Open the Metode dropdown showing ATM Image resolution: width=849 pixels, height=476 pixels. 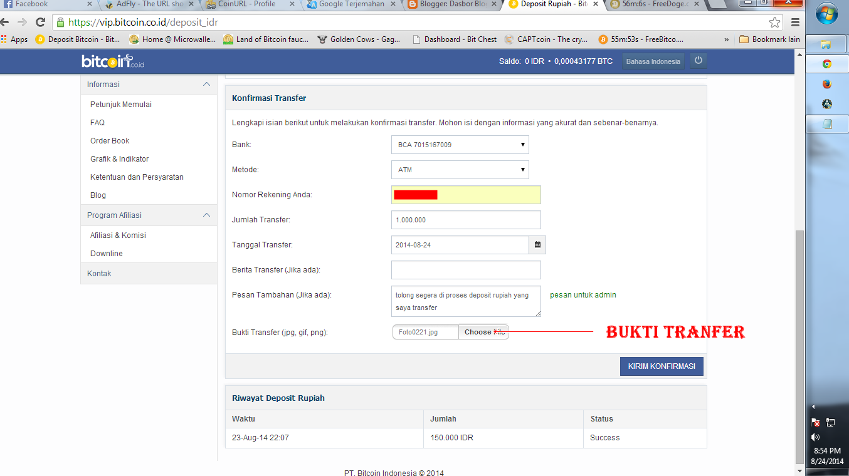pyautogui.click(x=460, y=170)
